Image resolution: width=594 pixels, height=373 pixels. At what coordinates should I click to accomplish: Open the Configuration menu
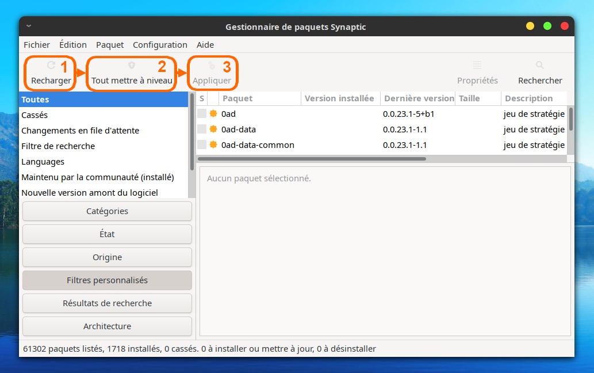160,45
